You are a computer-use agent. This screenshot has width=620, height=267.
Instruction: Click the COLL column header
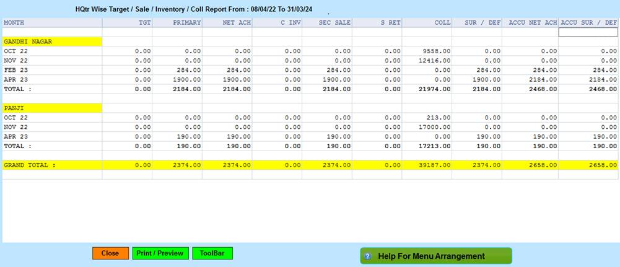(442, 22)
